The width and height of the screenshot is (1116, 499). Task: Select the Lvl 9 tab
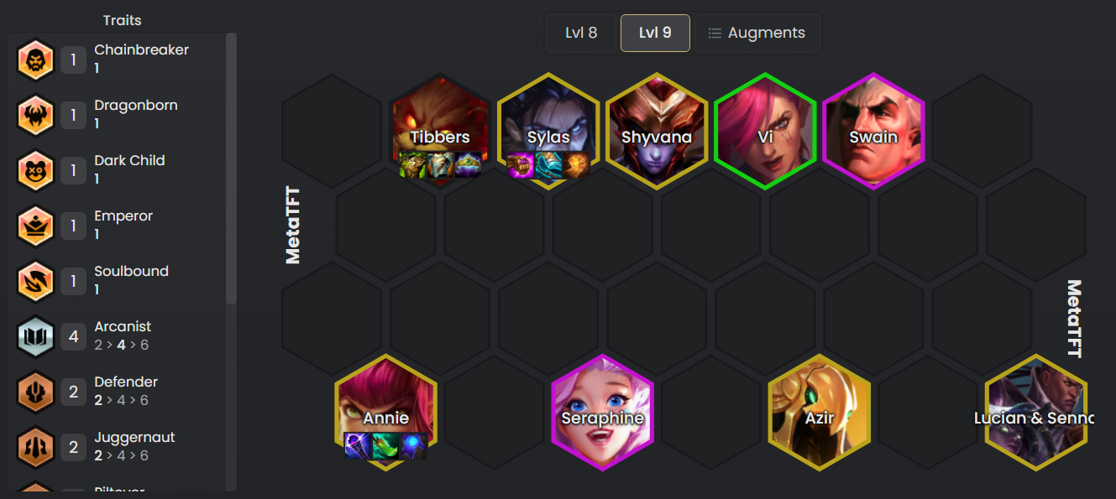(x=655, y=33)
